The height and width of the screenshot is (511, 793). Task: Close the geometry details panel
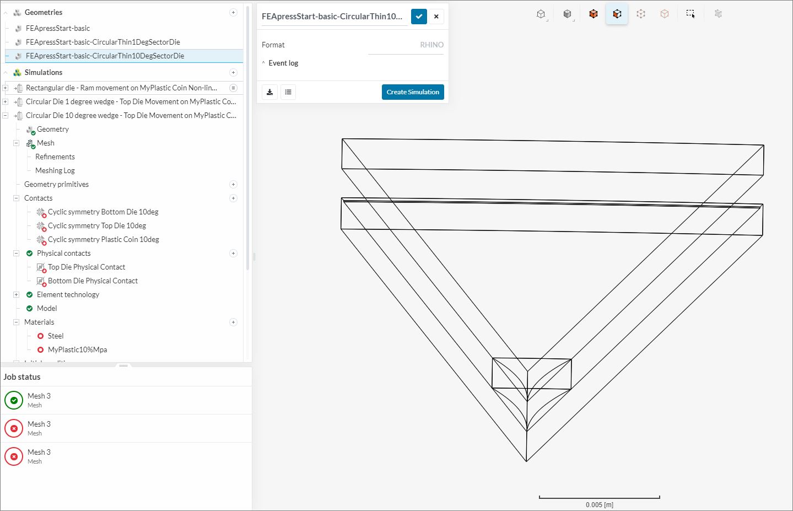click(436, 17)
